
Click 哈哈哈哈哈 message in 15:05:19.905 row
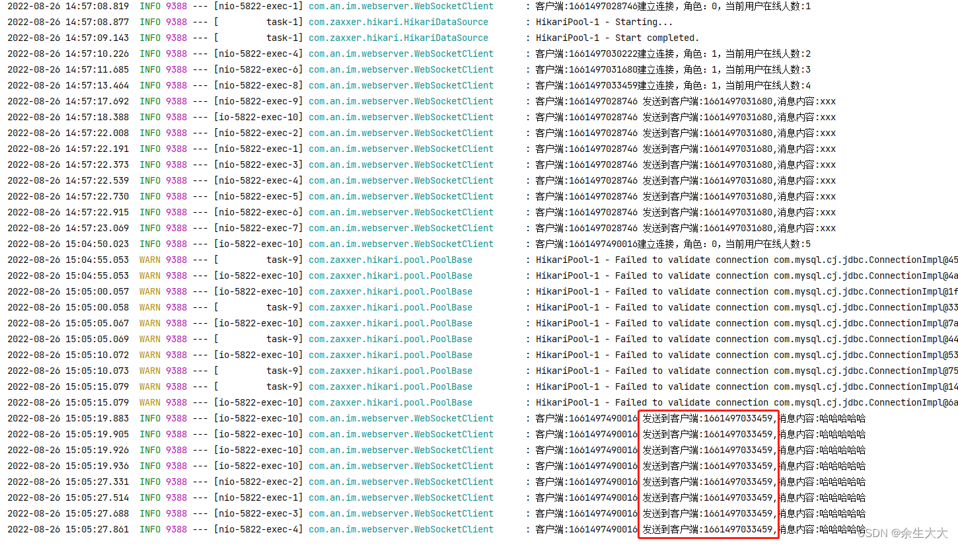[x=700, y=434]
